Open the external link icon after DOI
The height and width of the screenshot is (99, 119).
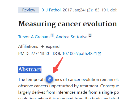point(100,54)
